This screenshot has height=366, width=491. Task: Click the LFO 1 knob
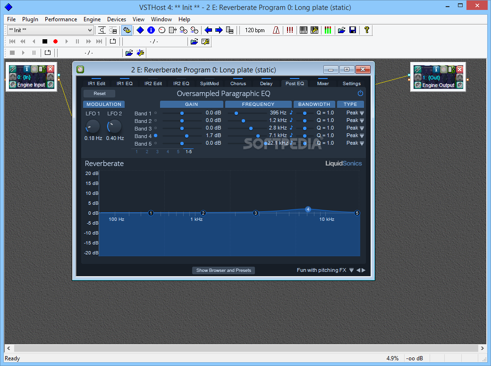point(93,126)
